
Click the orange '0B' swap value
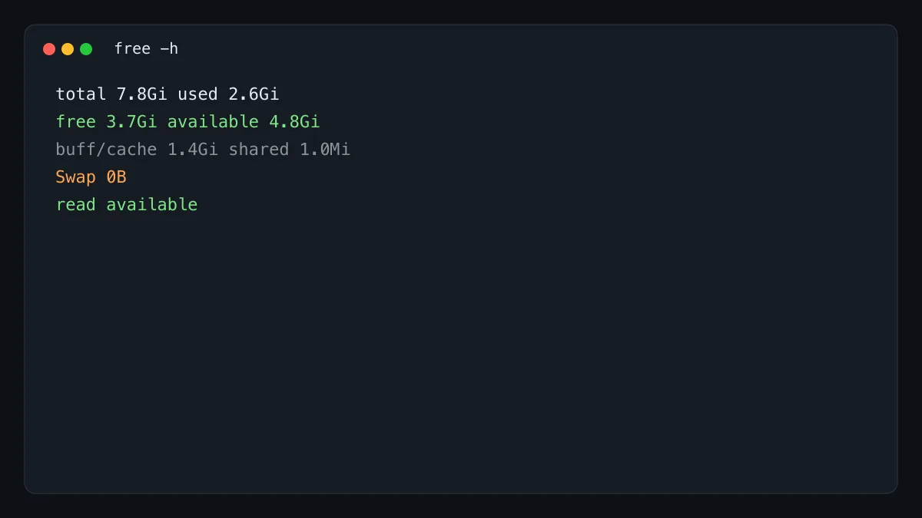pos(116,177)
